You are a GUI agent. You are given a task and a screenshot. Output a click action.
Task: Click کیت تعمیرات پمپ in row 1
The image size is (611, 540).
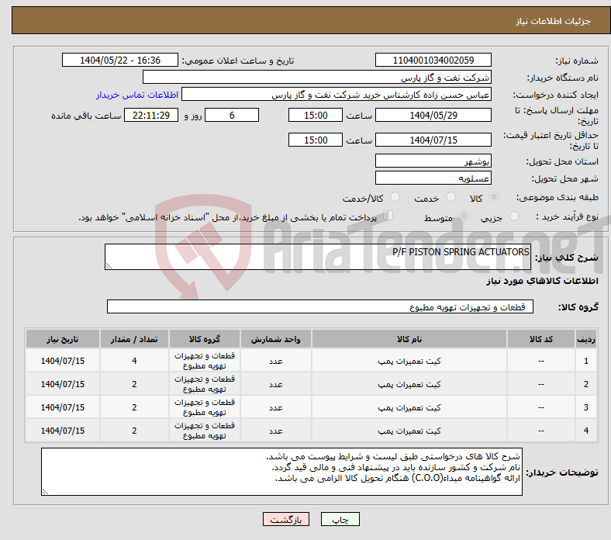pyautogui.click(x=409, y=361)
